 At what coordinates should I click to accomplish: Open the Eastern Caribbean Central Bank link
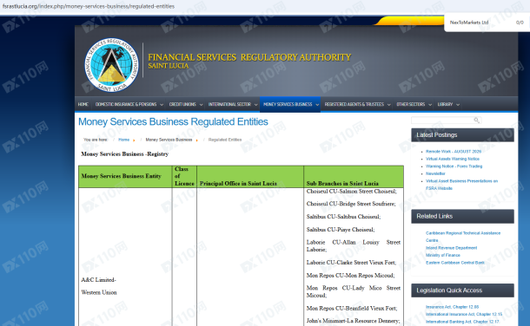[455, 263]
